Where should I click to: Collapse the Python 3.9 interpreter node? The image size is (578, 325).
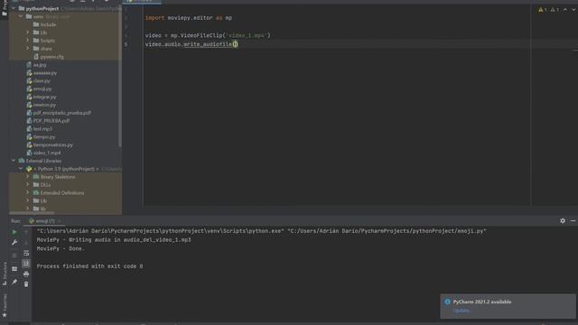click(21, 169)
